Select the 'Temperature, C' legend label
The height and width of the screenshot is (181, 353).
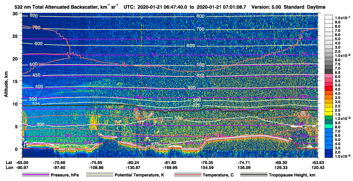coord(218,175)
